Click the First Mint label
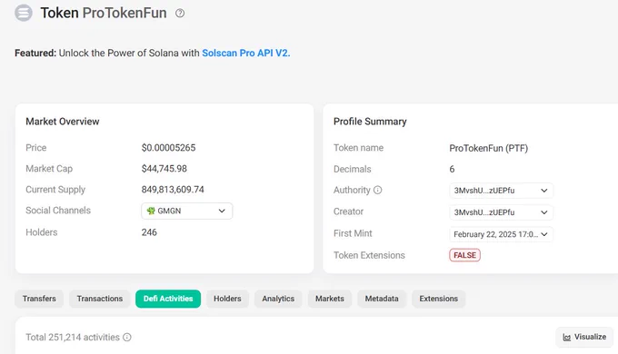Image resolution: width=618 pixels, height=354 pixels. pos(353,233)
